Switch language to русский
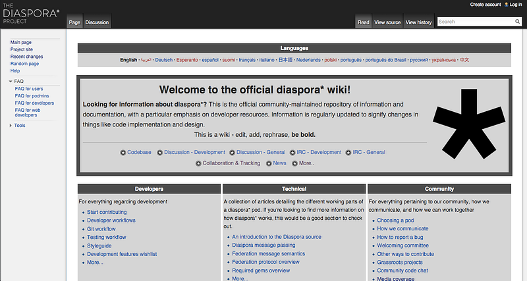 point(419,60)
